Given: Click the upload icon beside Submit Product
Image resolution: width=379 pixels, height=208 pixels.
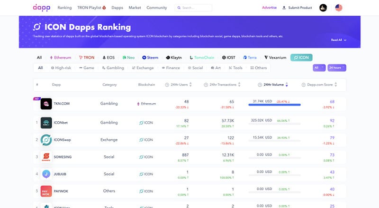Looking at the screenshot, I should point(284,8).
